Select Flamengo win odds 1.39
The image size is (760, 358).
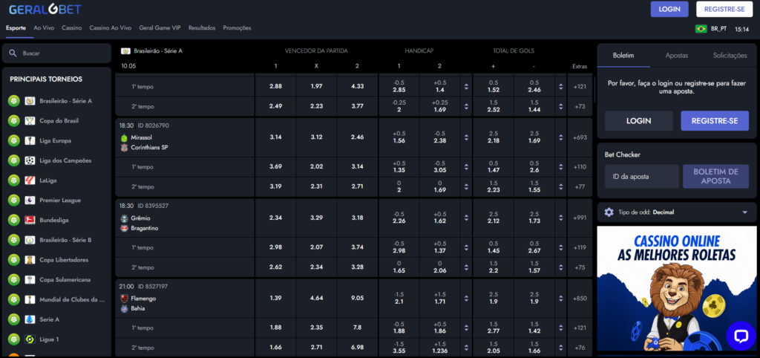(x=275, y=299)
